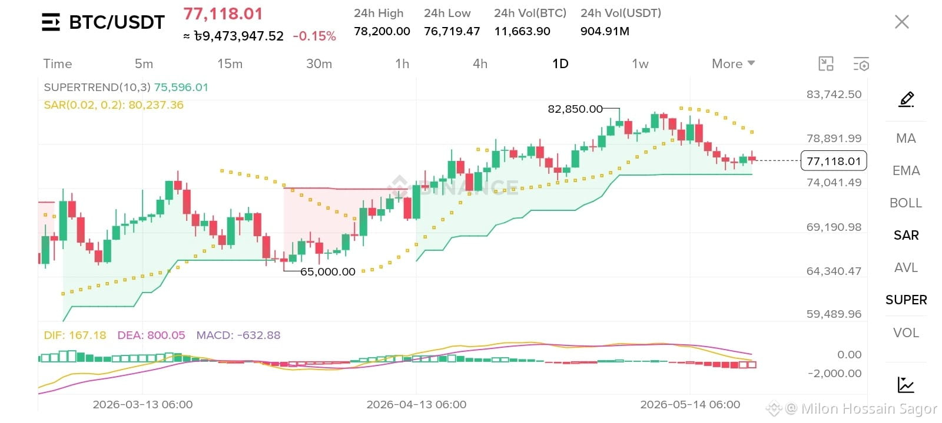Viewport: 942px width, 423px height.
Task: Toggle the AVL indicator
Action: 906,267
